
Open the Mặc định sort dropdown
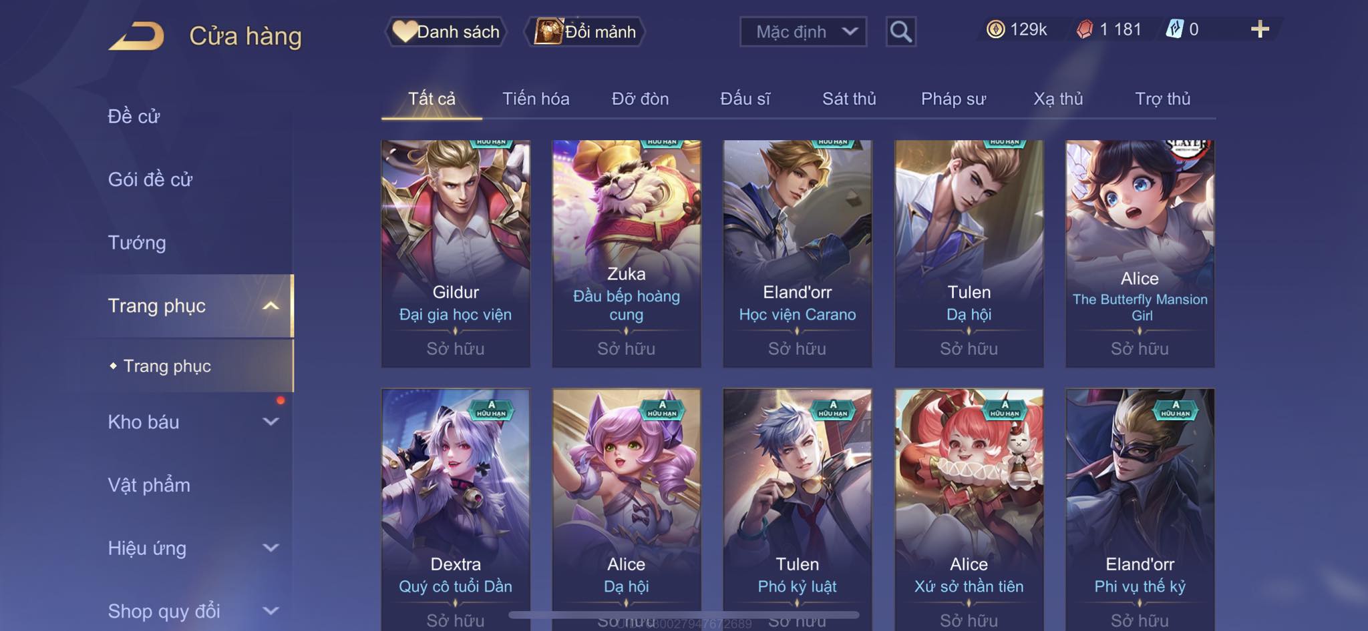click(803, 31)
